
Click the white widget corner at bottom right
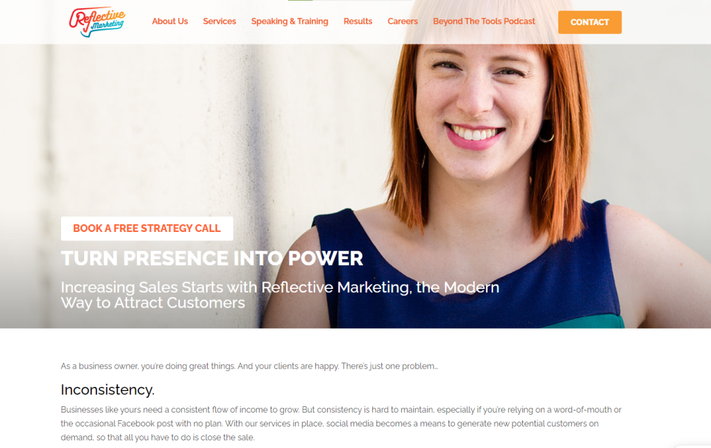coord(694,446)
